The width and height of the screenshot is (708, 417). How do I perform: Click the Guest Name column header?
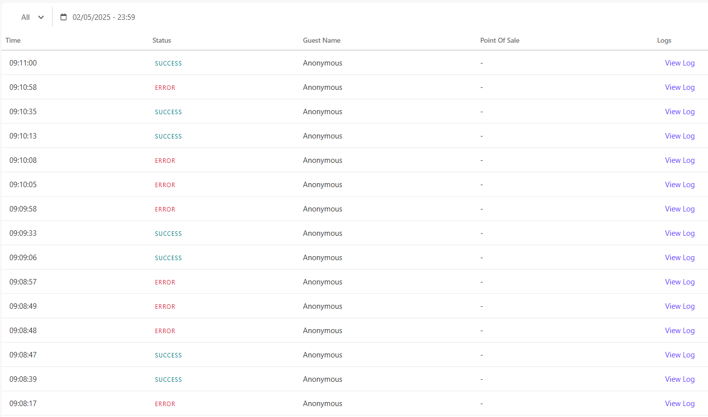coord(321,40)
